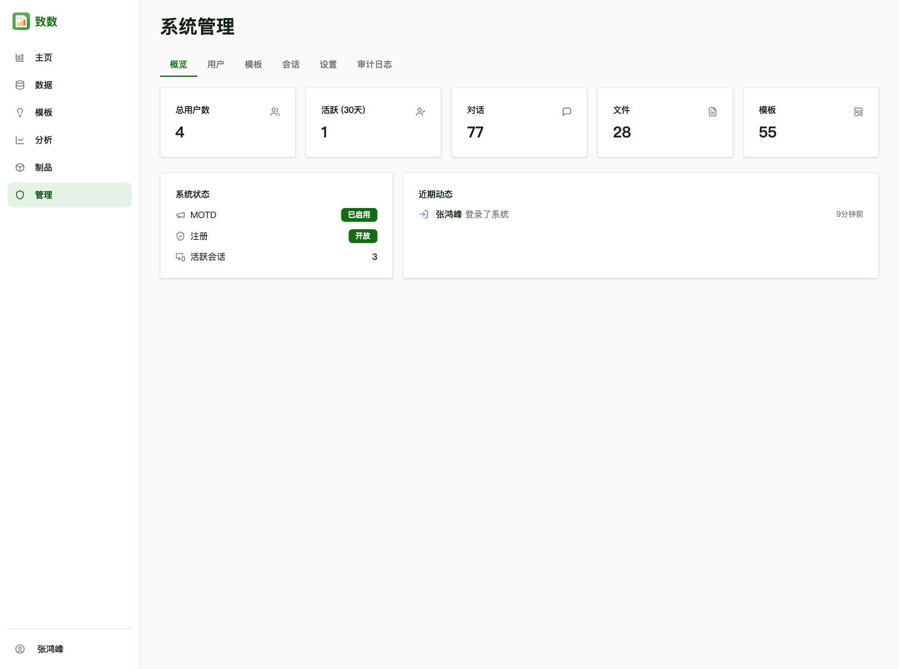Click the cube icon beside 制品
899x669 pixels.
pos(20,167)
